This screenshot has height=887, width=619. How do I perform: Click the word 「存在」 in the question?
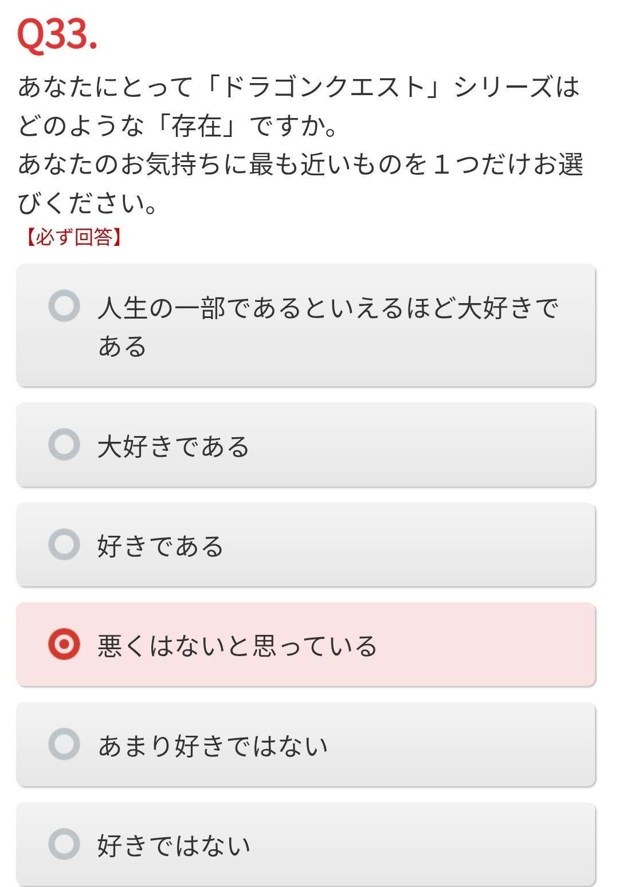tap(197, 126)
